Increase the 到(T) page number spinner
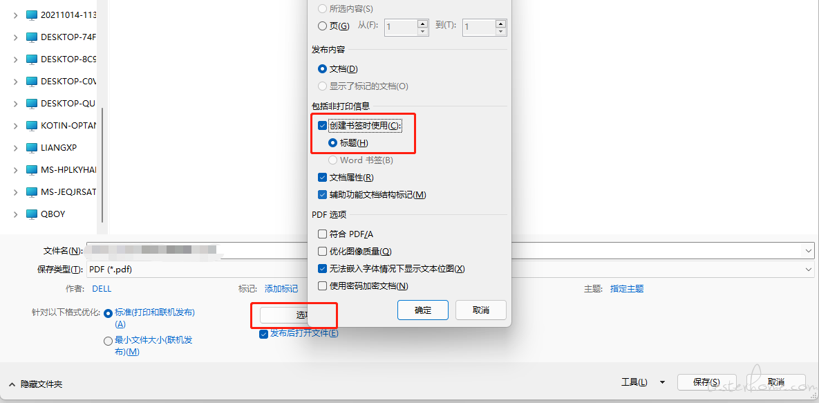 coord(501,24)
